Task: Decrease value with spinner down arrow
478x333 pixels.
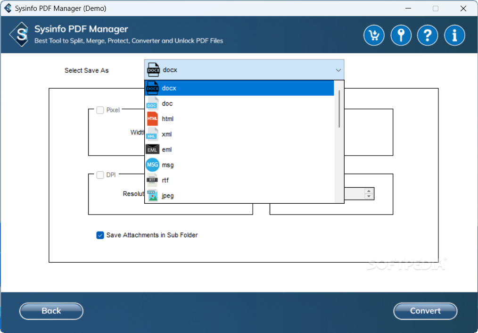Action: [369, 196]
